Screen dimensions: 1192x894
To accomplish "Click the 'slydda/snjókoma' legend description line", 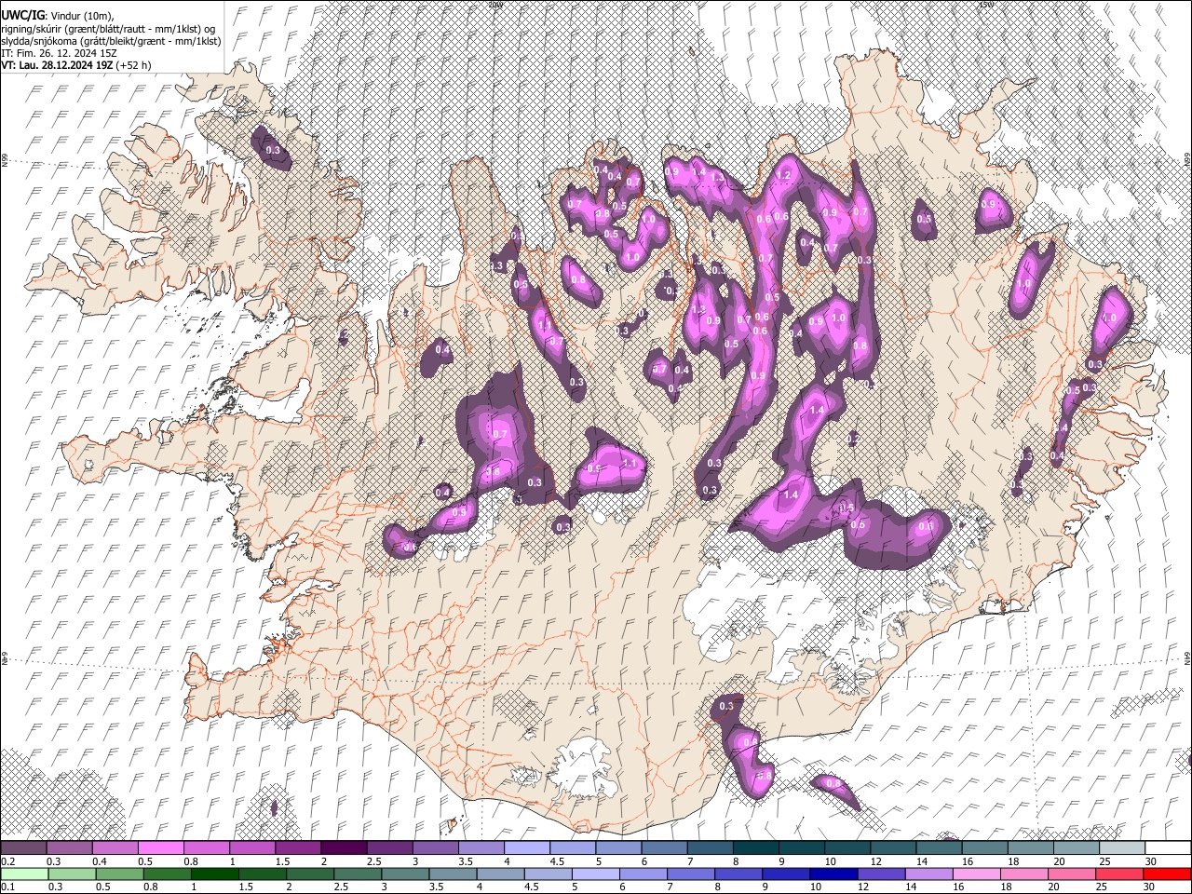I will point(111,41).
